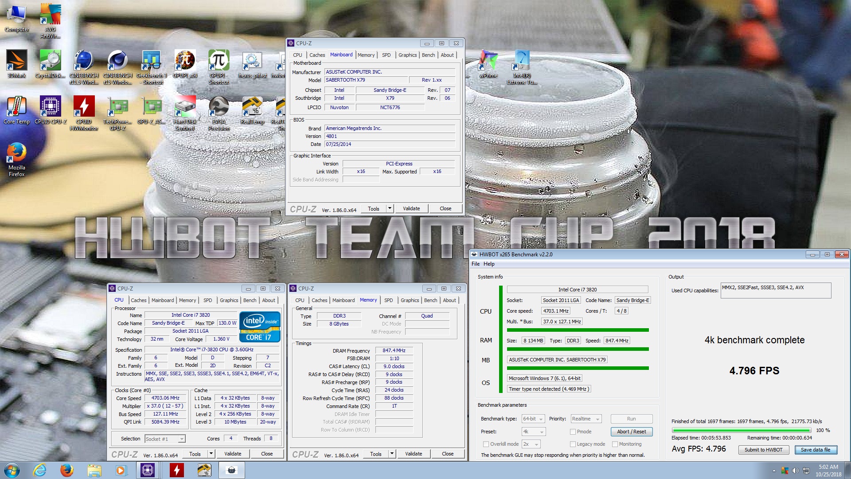Open Windows Explorer folder on taskbar
This screenshot has width=851, height=479.
point(94,470)
